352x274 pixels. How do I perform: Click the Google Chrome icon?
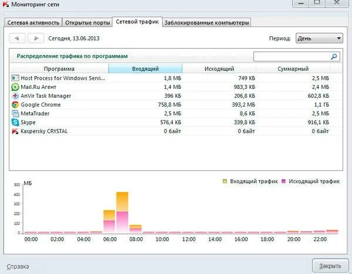coord(15,105)
